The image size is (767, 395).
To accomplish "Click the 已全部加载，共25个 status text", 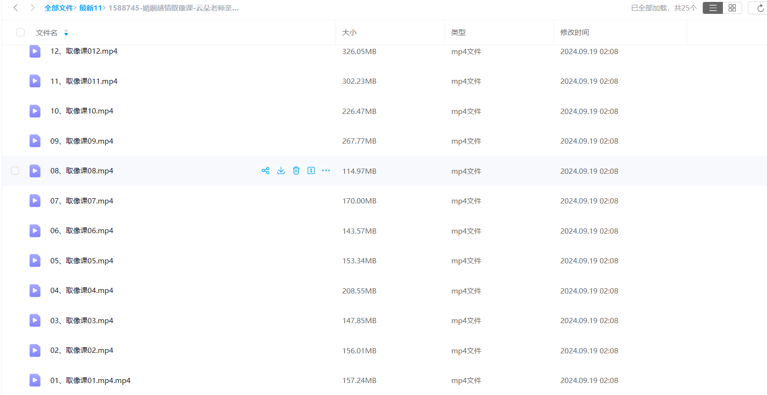I will [664, 8].
